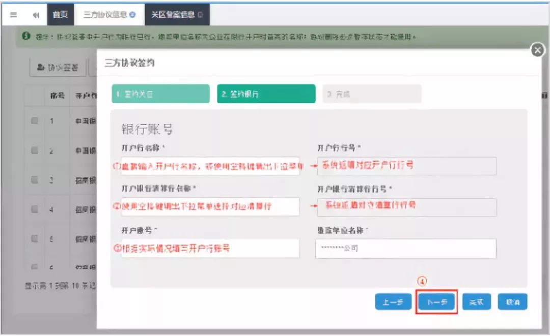Tick the checkbox for row 3

click(x=35, y=180)
